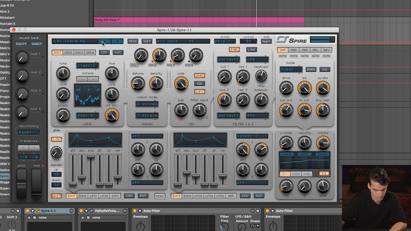Open the LFO Shape dropdown in Auto Filter
Image resolution: width=411 pixels, height=231 pixels.
click(255, 226)
